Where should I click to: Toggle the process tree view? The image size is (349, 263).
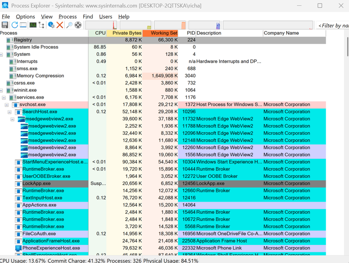[41, 25]
